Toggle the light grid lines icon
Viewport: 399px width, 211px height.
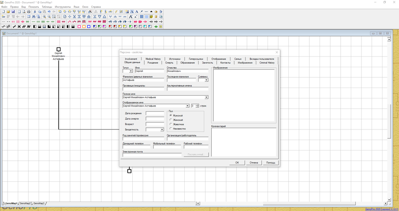(x=146, y=16)
